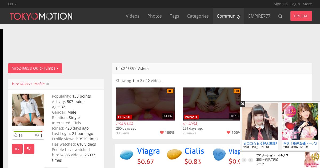
Task: Click the '33 views' text
Action: [x=123, y=133]
